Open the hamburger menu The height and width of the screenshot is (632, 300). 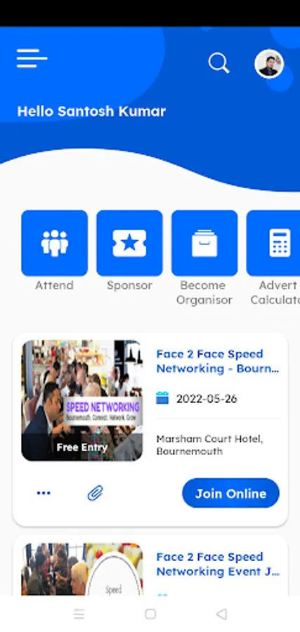coord(32,58)
